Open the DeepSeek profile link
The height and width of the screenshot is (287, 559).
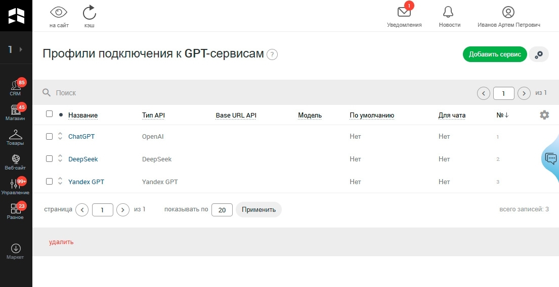click(x=82, y=159)
